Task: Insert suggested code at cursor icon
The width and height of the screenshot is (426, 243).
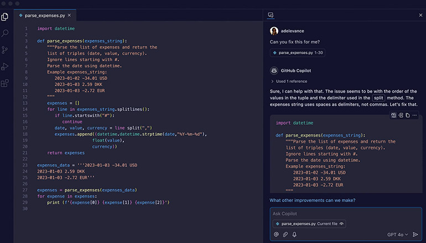Action: pos(401,115)
